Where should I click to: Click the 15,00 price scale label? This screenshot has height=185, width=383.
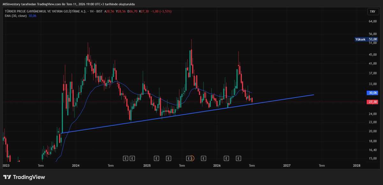pyautogui.click(x=373, y=158)
